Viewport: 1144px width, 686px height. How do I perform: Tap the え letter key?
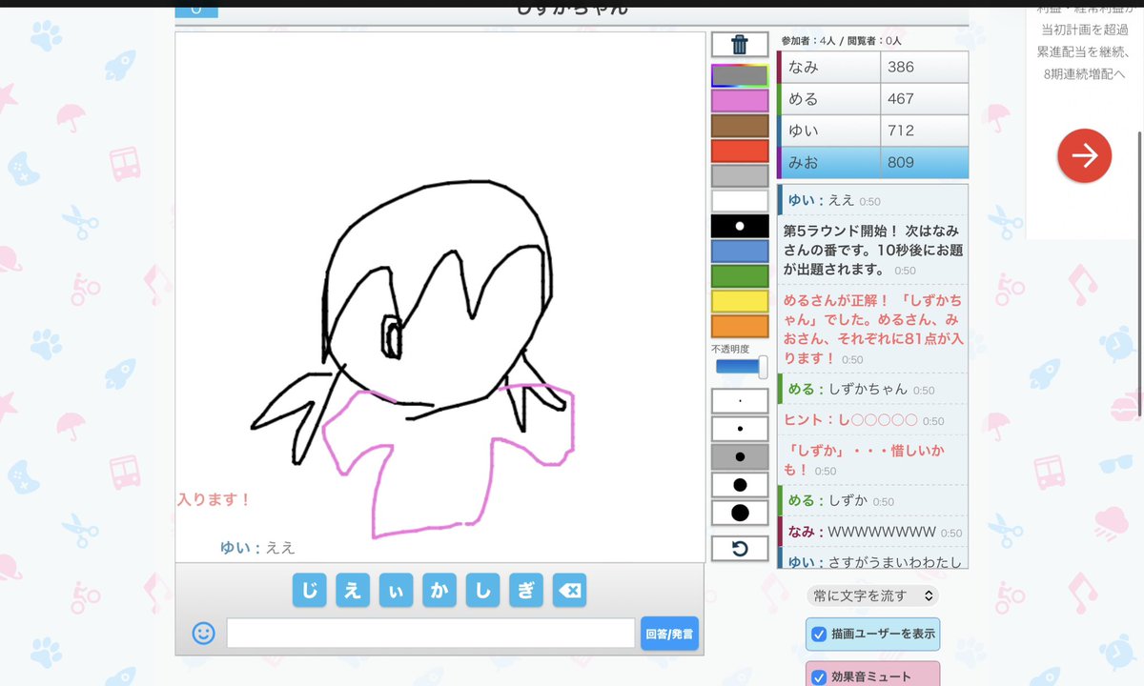353,591
